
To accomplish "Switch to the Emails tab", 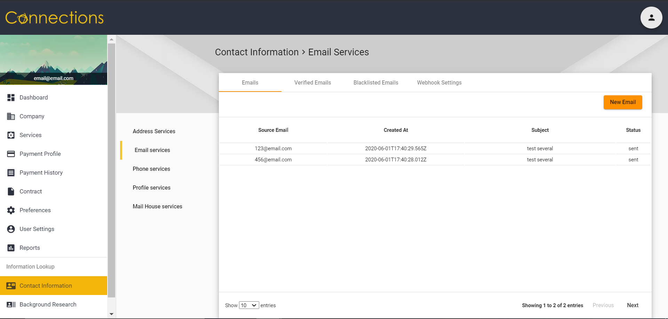I will tap(250, 82).
